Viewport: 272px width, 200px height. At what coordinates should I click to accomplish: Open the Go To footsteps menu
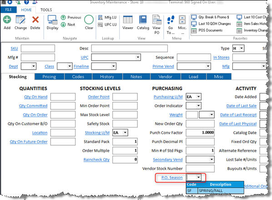point(171,20)
